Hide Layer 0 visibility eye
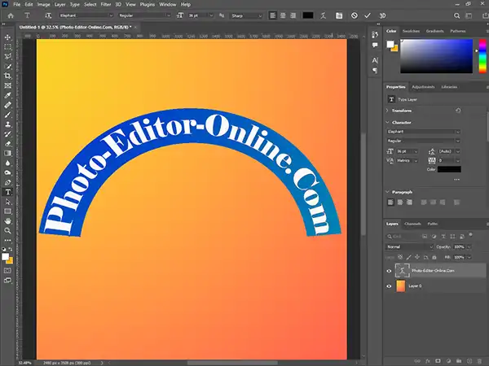 [x=389, y=286]
